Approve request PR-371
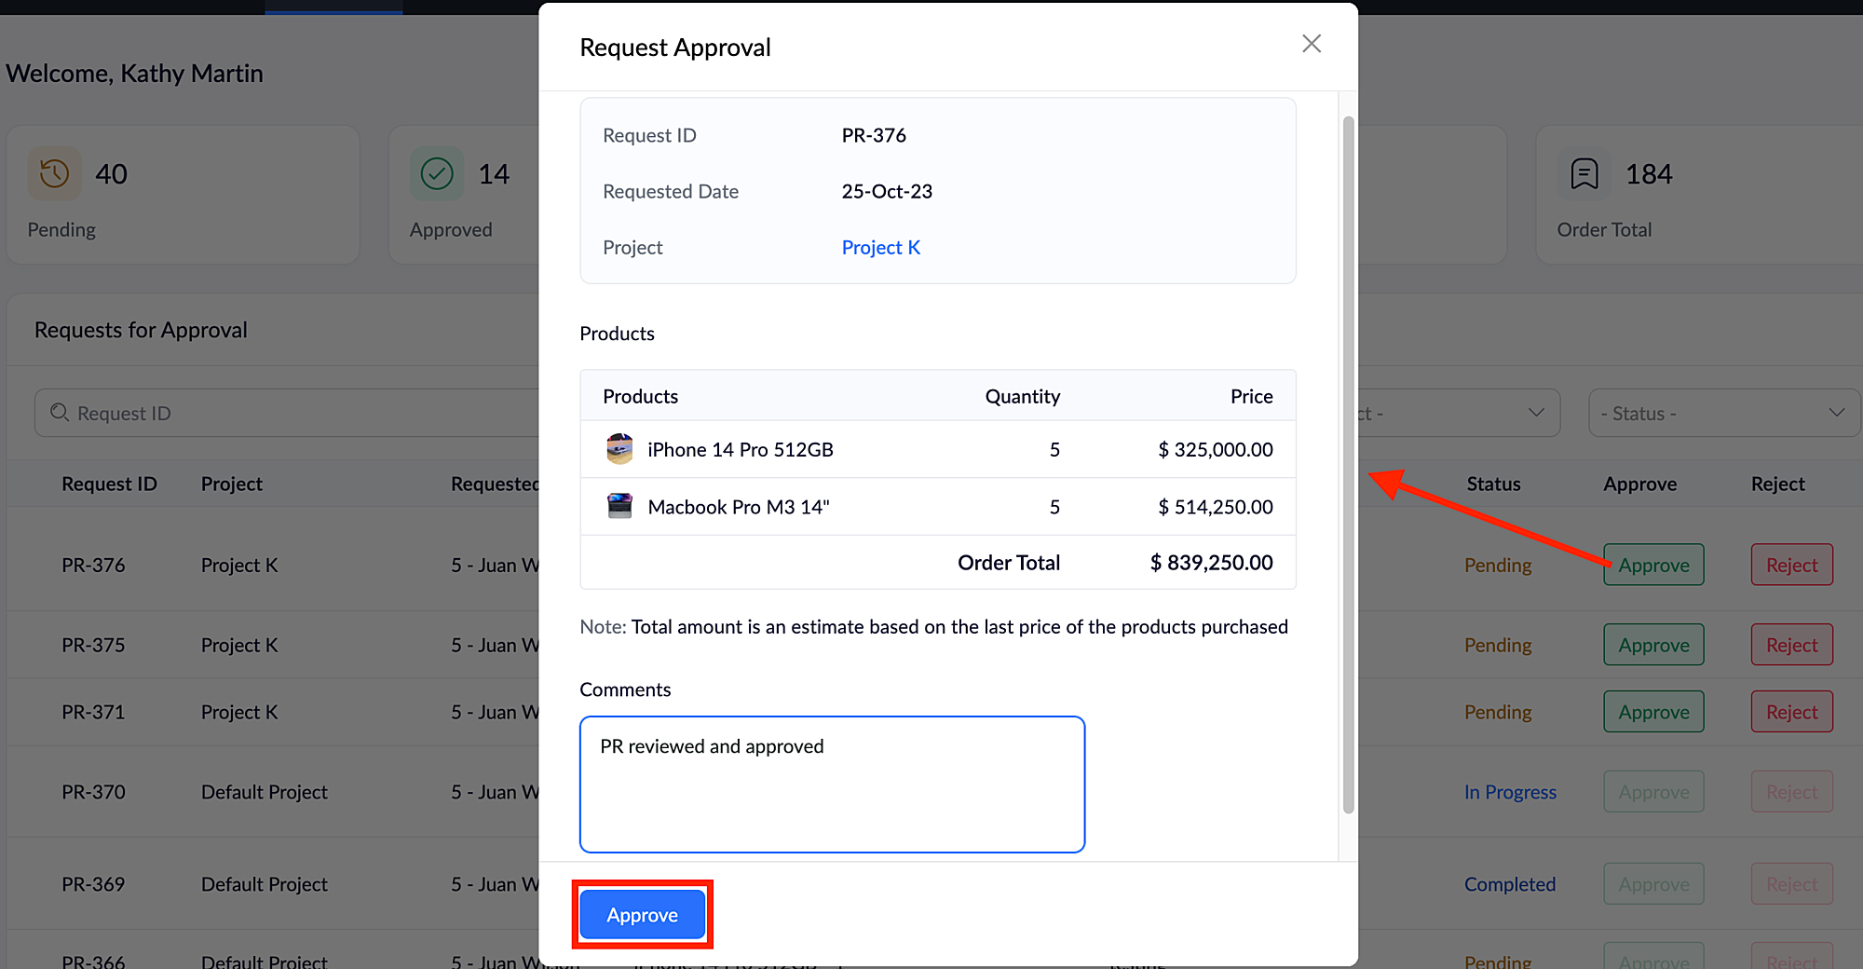The width and height of the screenshot is (1863, 969). (x=1653, y=712)
